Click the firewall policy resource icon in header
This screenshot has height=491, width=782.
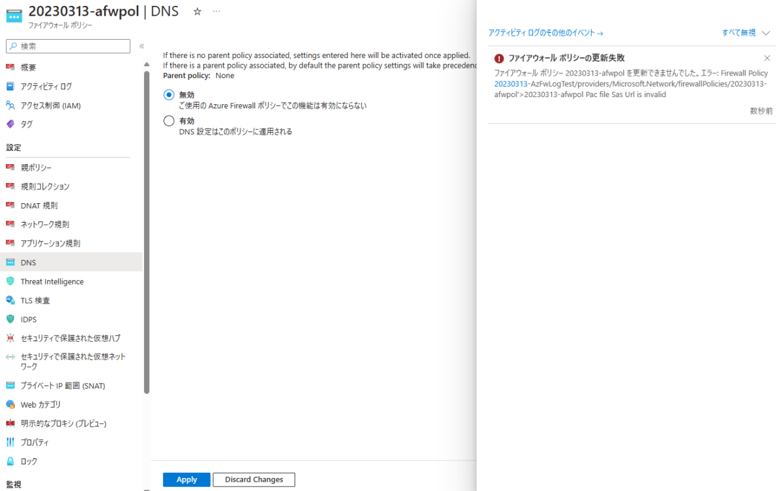coord(14,16)
